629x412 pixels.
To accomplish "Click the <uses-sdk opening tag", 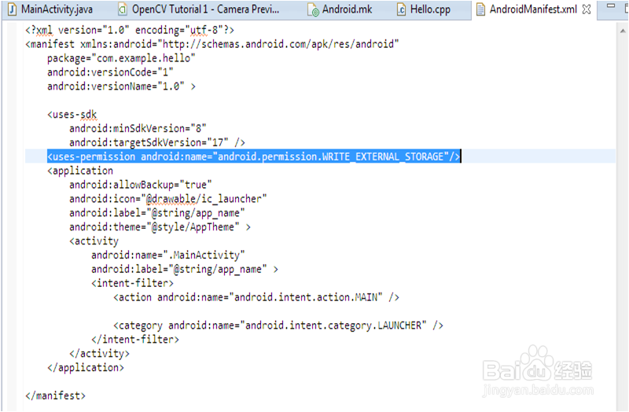I will pos(72,114).
